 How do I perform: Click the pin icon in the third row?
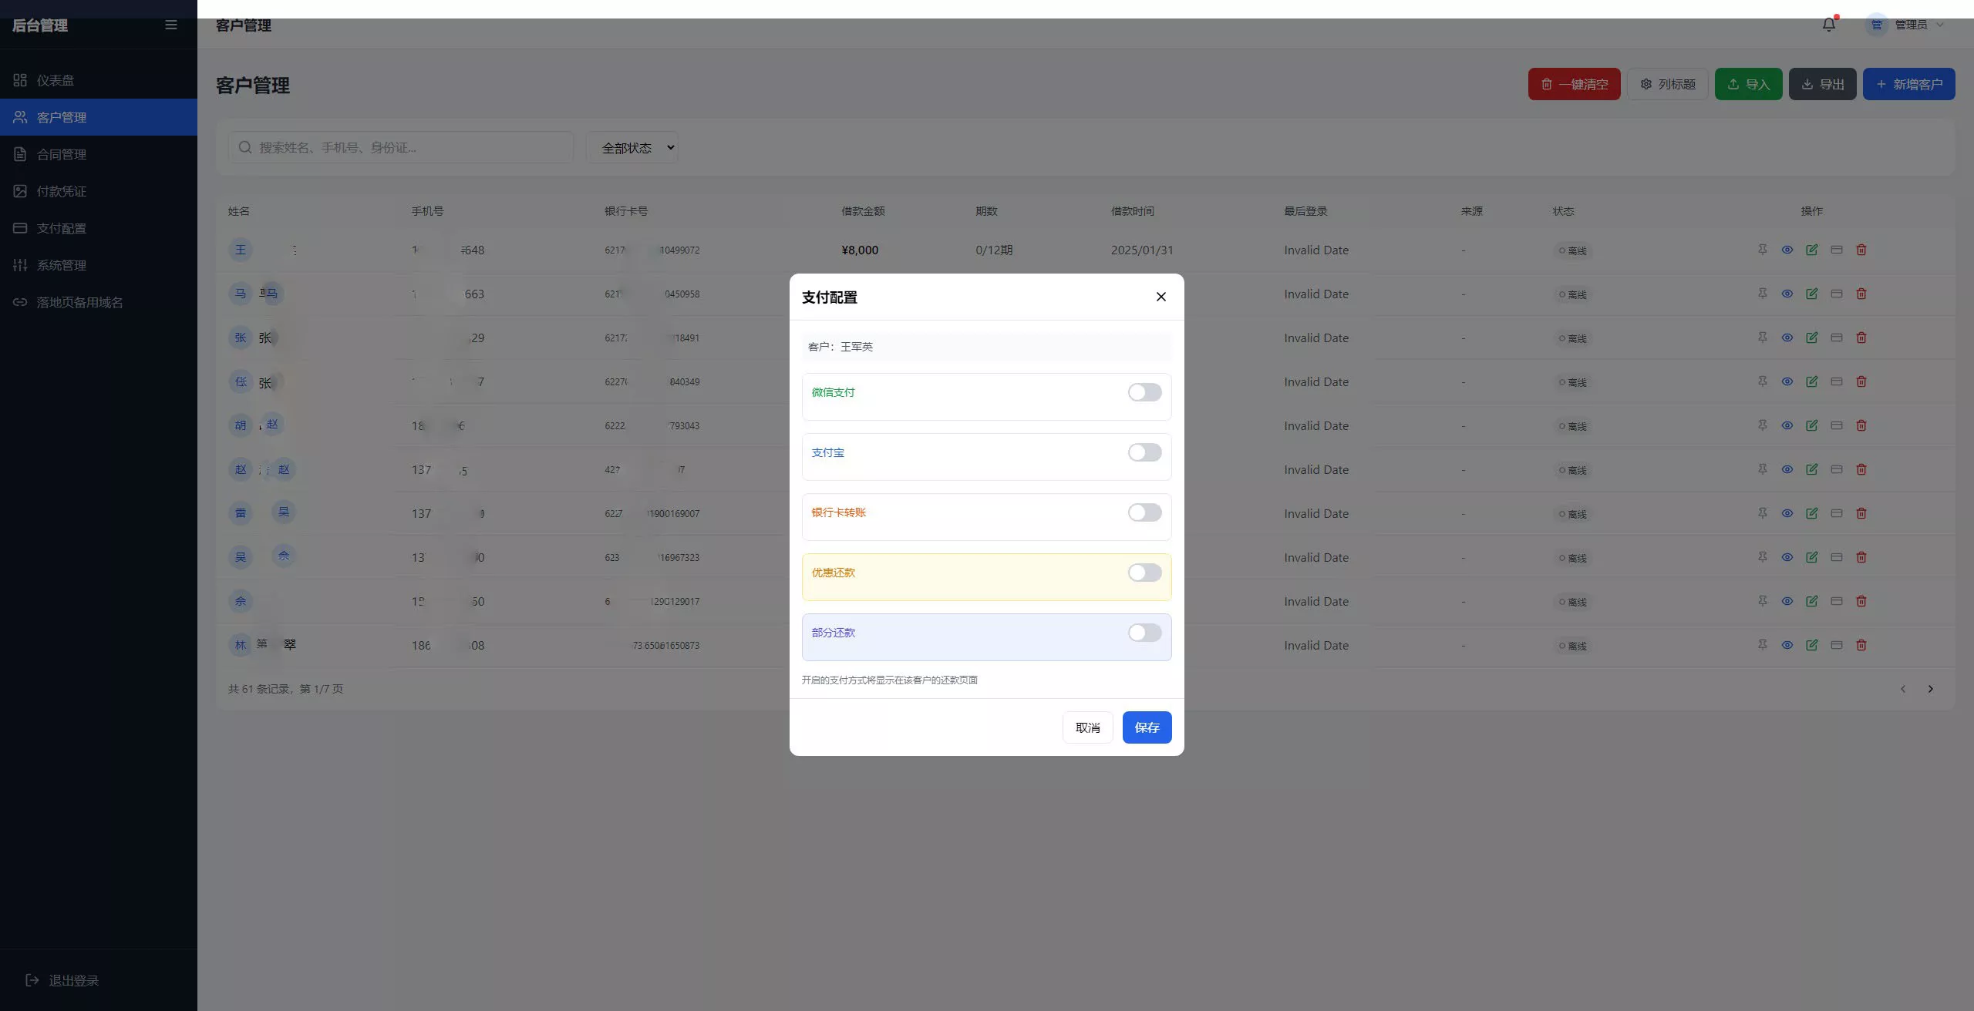pyautogui.click(x=1762, y=338)
